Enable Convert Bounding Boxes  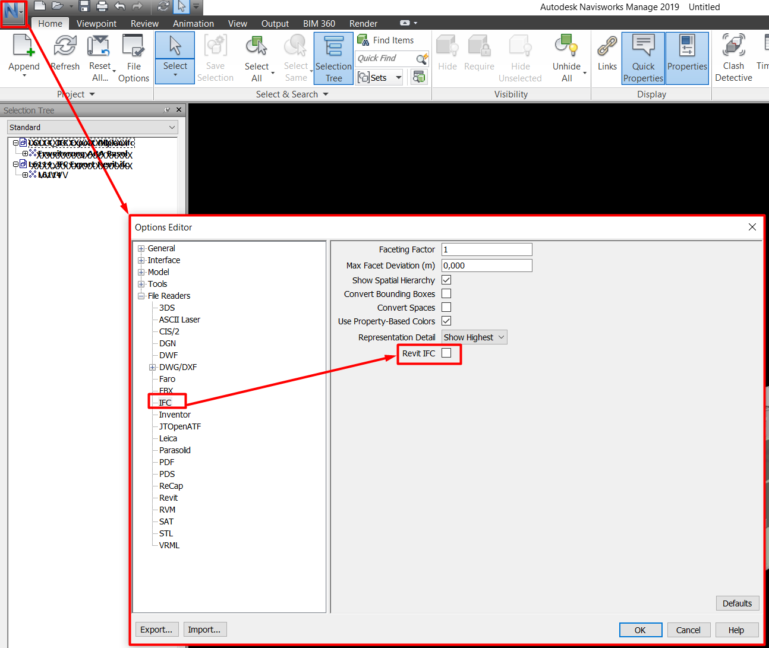pos(446,293)
